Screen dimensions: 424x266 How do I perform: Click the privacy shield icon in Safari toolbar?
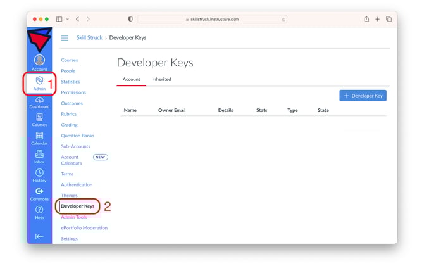click(x=130, y=19)
